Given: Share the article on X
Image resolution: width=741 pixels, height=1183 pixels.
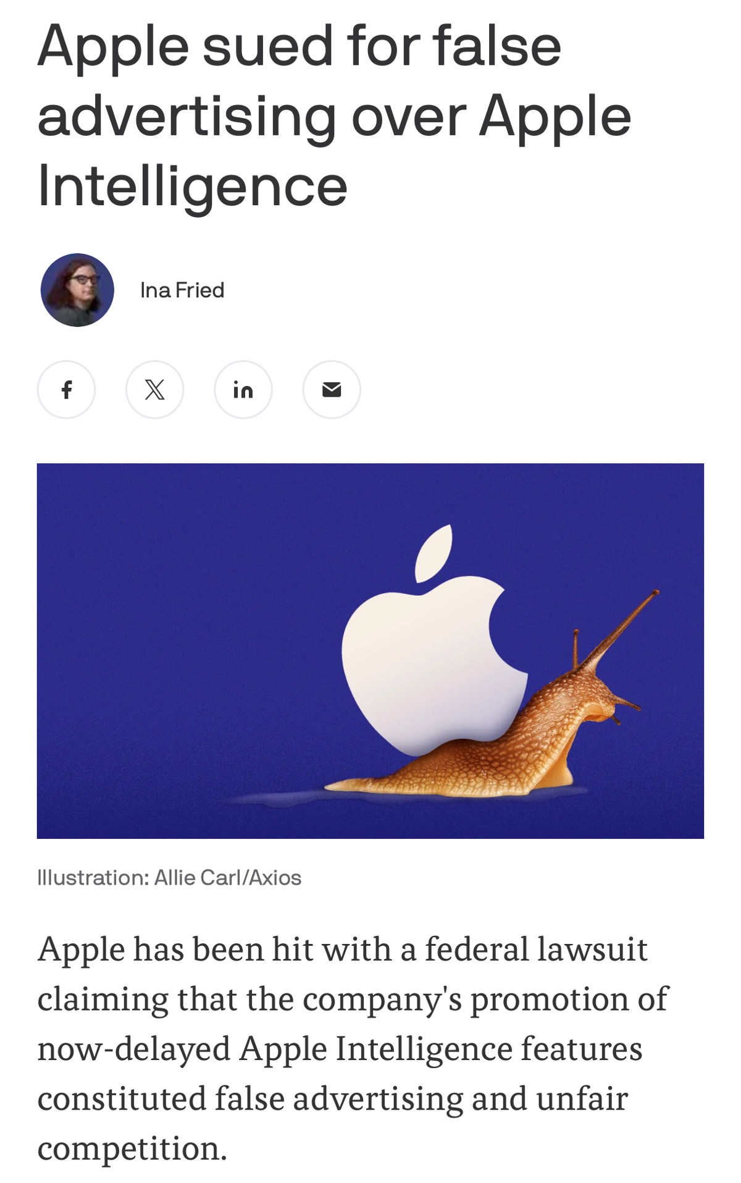Looking at the screenshot, I should click(x=154, y=390).
